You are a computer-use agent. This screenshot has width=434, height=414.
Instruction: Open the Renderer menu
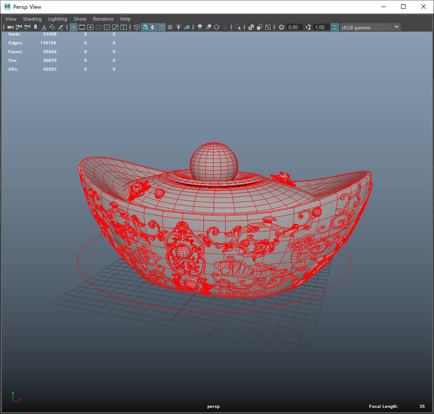click(x=103, y=19)
